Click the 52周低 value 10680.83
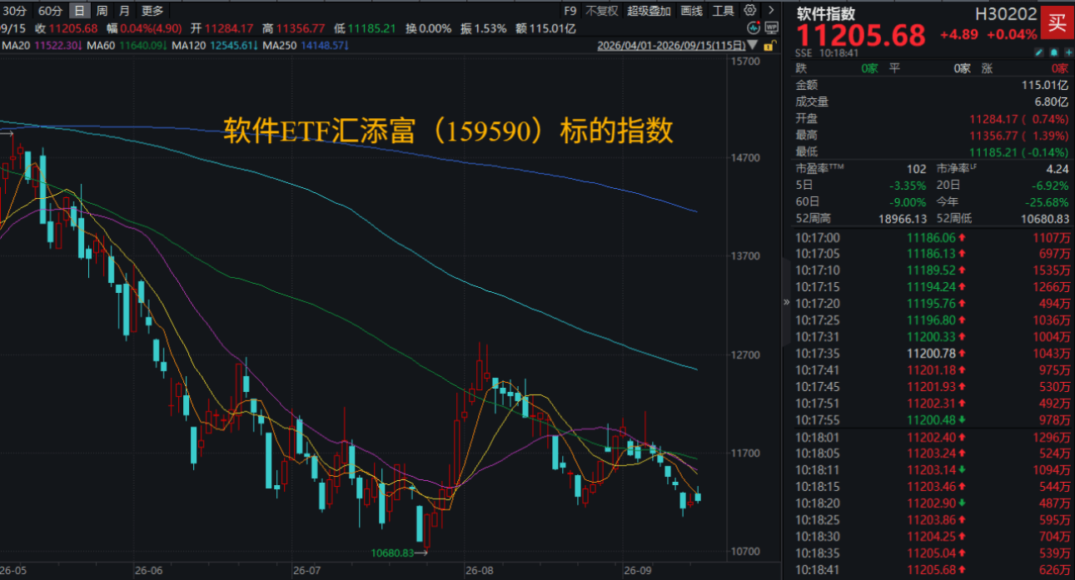Image resolution: width=1075 pixels, height=580 pixels. coord(1046,218)
